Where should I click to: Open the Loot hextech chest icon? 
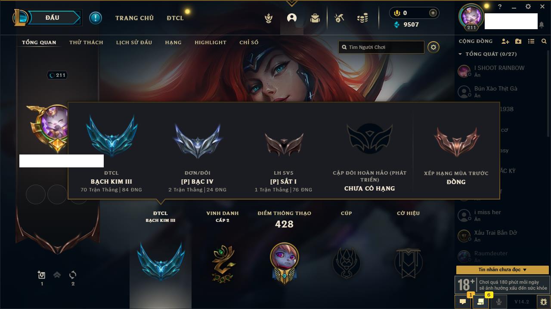[339, 18]
